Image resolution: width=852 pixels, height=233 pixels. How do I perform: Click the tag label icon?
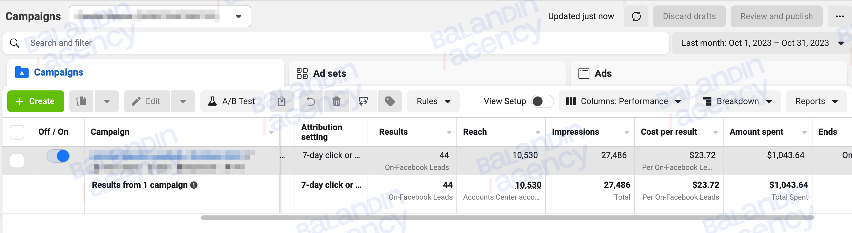point(390,101)
